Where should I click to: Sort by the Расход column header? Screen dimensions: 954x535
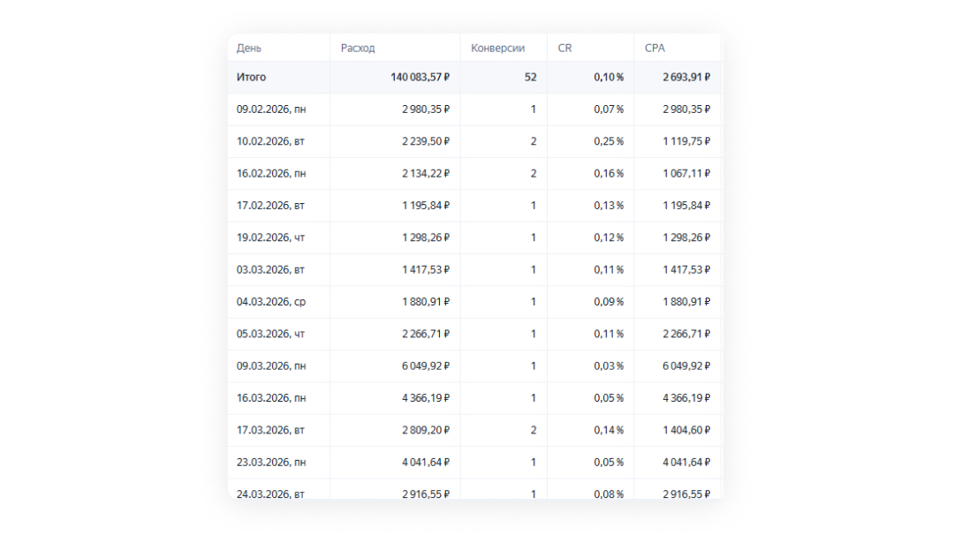click(358, 48)
